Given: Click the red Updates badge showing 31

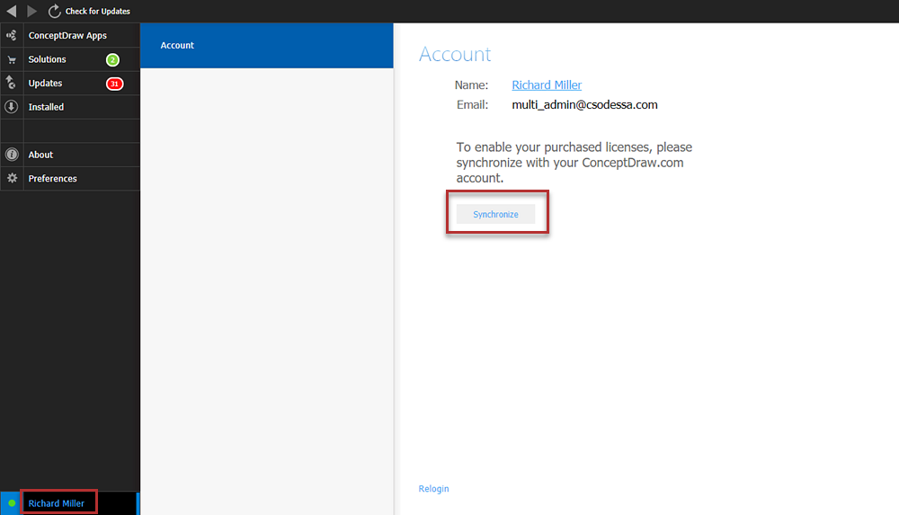Looking at the screenshot, I should (x=115, y=84).
